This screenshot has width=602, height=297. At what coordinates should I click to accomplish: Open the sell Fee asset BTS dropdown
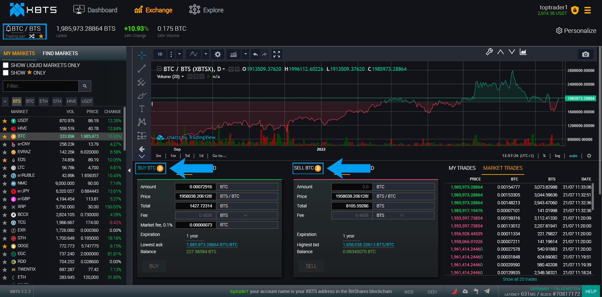(403, 215)
